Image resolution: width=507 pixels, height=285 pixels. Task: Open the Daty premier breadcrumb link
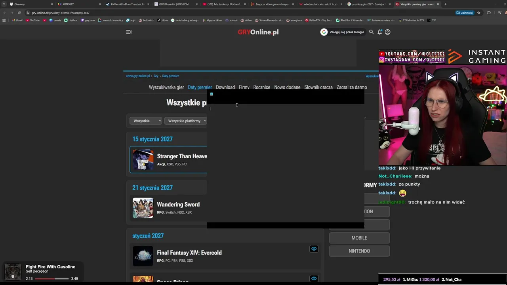click(x=171, y=76)
